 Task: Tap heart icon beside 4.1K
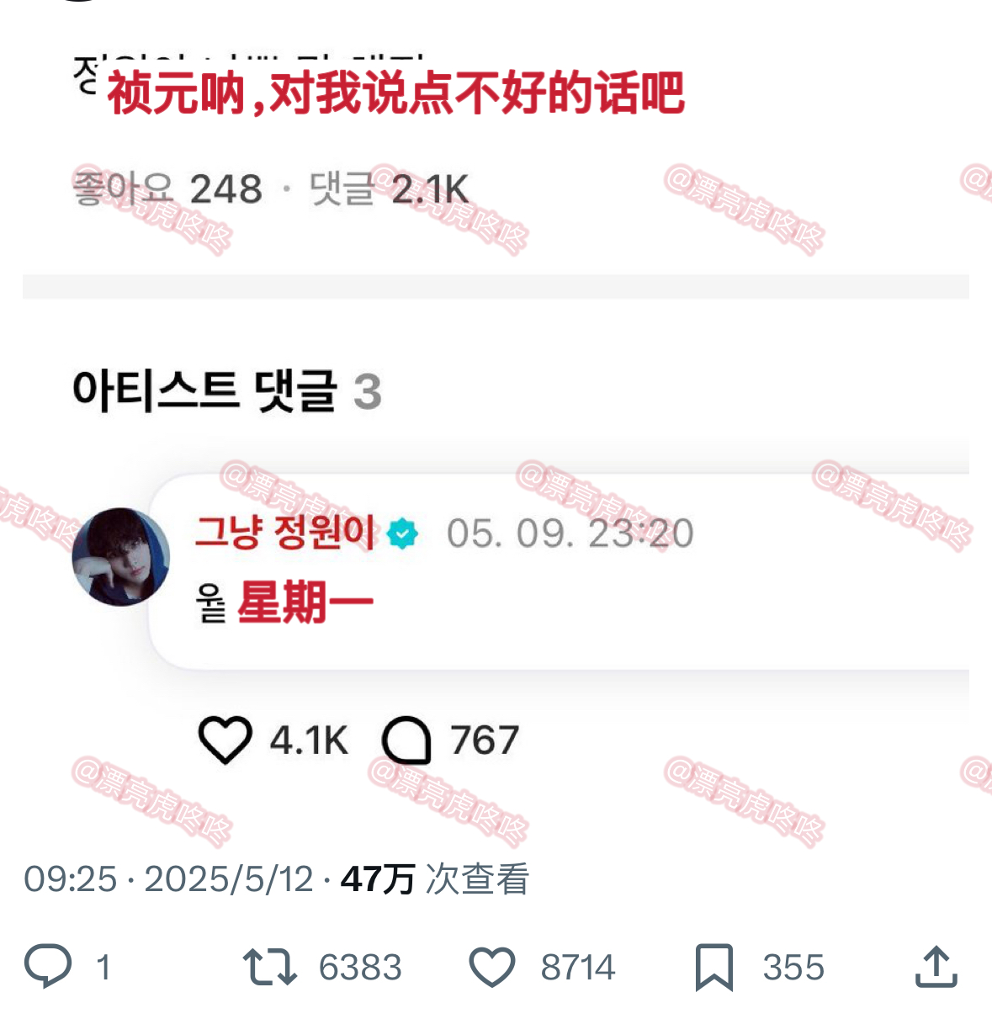click(225, 740)
